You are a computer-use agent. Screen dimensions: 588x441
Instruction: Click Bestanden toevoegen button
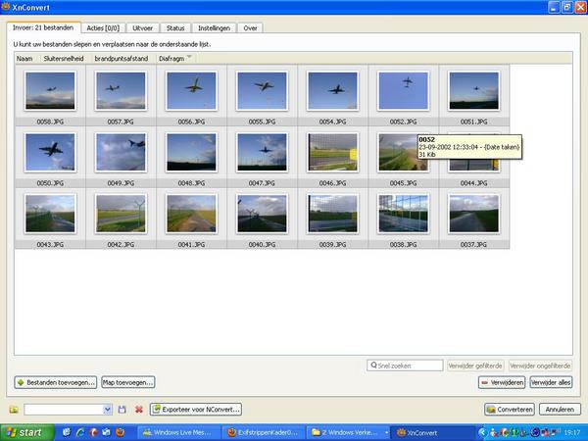(x=56, y=382)
